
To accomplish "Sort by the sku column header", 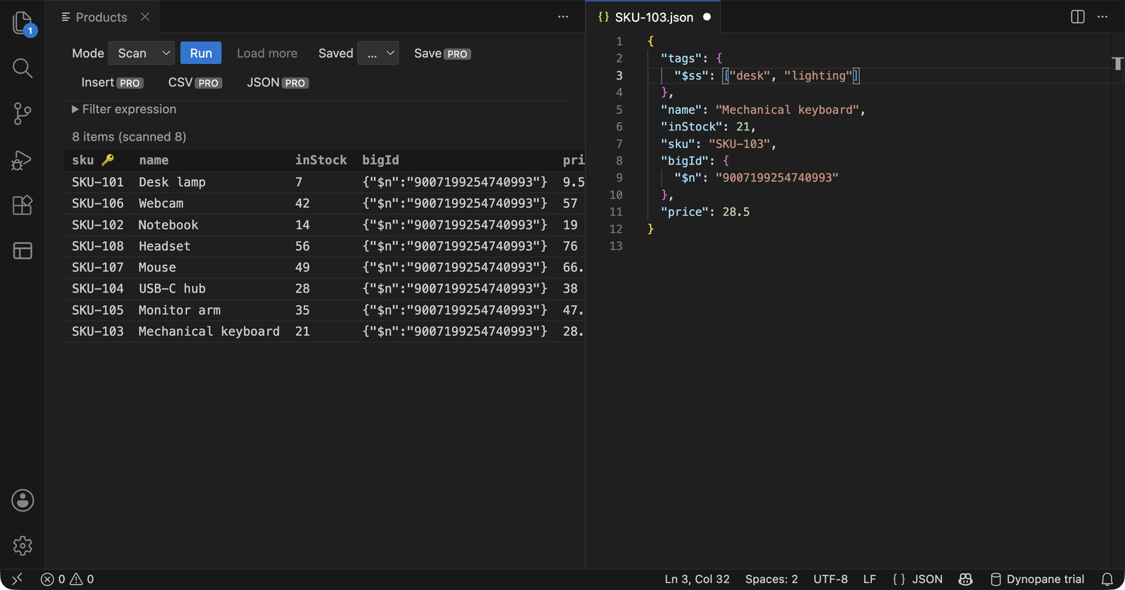I will pyautogui.click(x=93, y=160).
